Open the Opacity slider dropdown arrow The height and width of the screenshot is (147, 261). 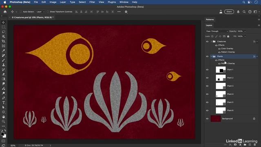click(x=245, y=31)
